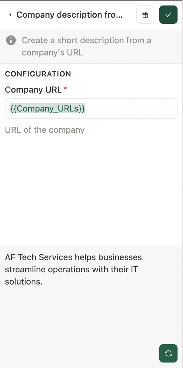This screenshot has height=368, width=183.
Task: Click the word "solutions." in the output
Action: click(x=24, y=282)
